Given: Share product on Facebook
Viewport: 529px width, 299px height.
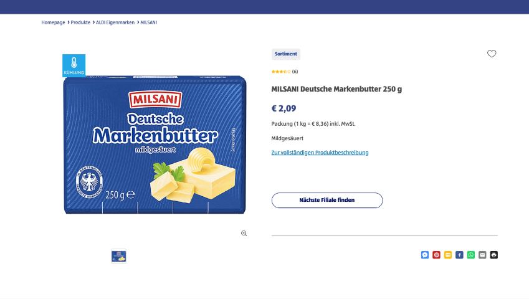Looking at the screenshot, I should pos(459,255).
